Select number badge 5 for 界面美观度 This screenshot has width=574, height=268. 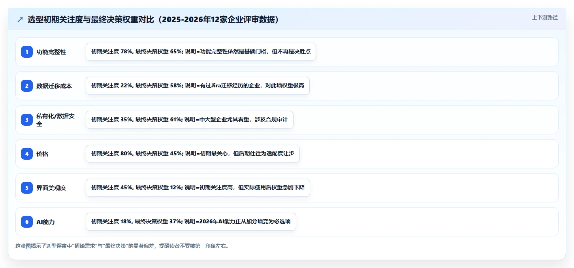click(27, 188)
